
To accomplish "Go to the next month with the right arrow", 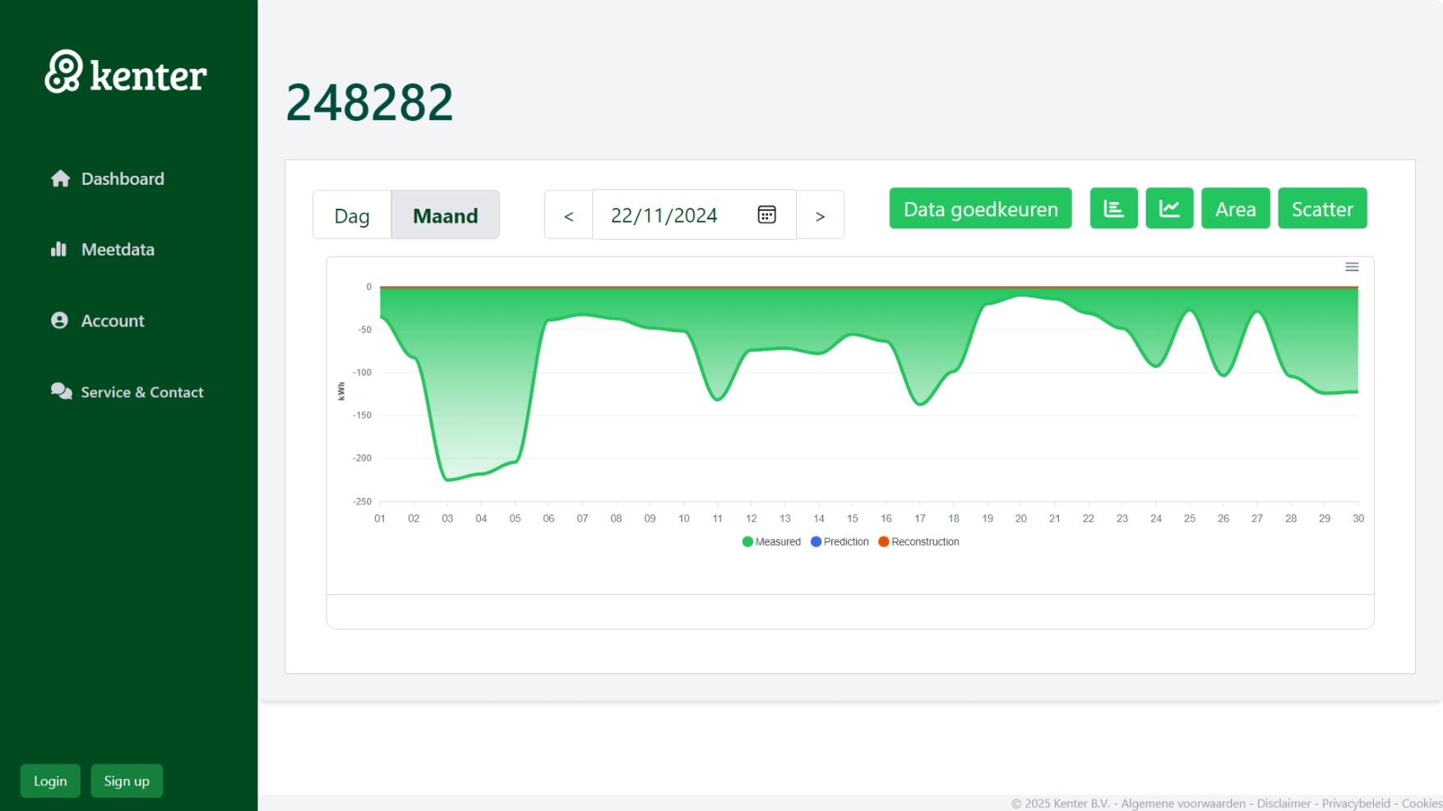I will (x=820, y=214).
